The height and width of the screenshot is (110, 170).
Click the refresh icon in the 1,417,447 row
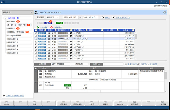71,36
